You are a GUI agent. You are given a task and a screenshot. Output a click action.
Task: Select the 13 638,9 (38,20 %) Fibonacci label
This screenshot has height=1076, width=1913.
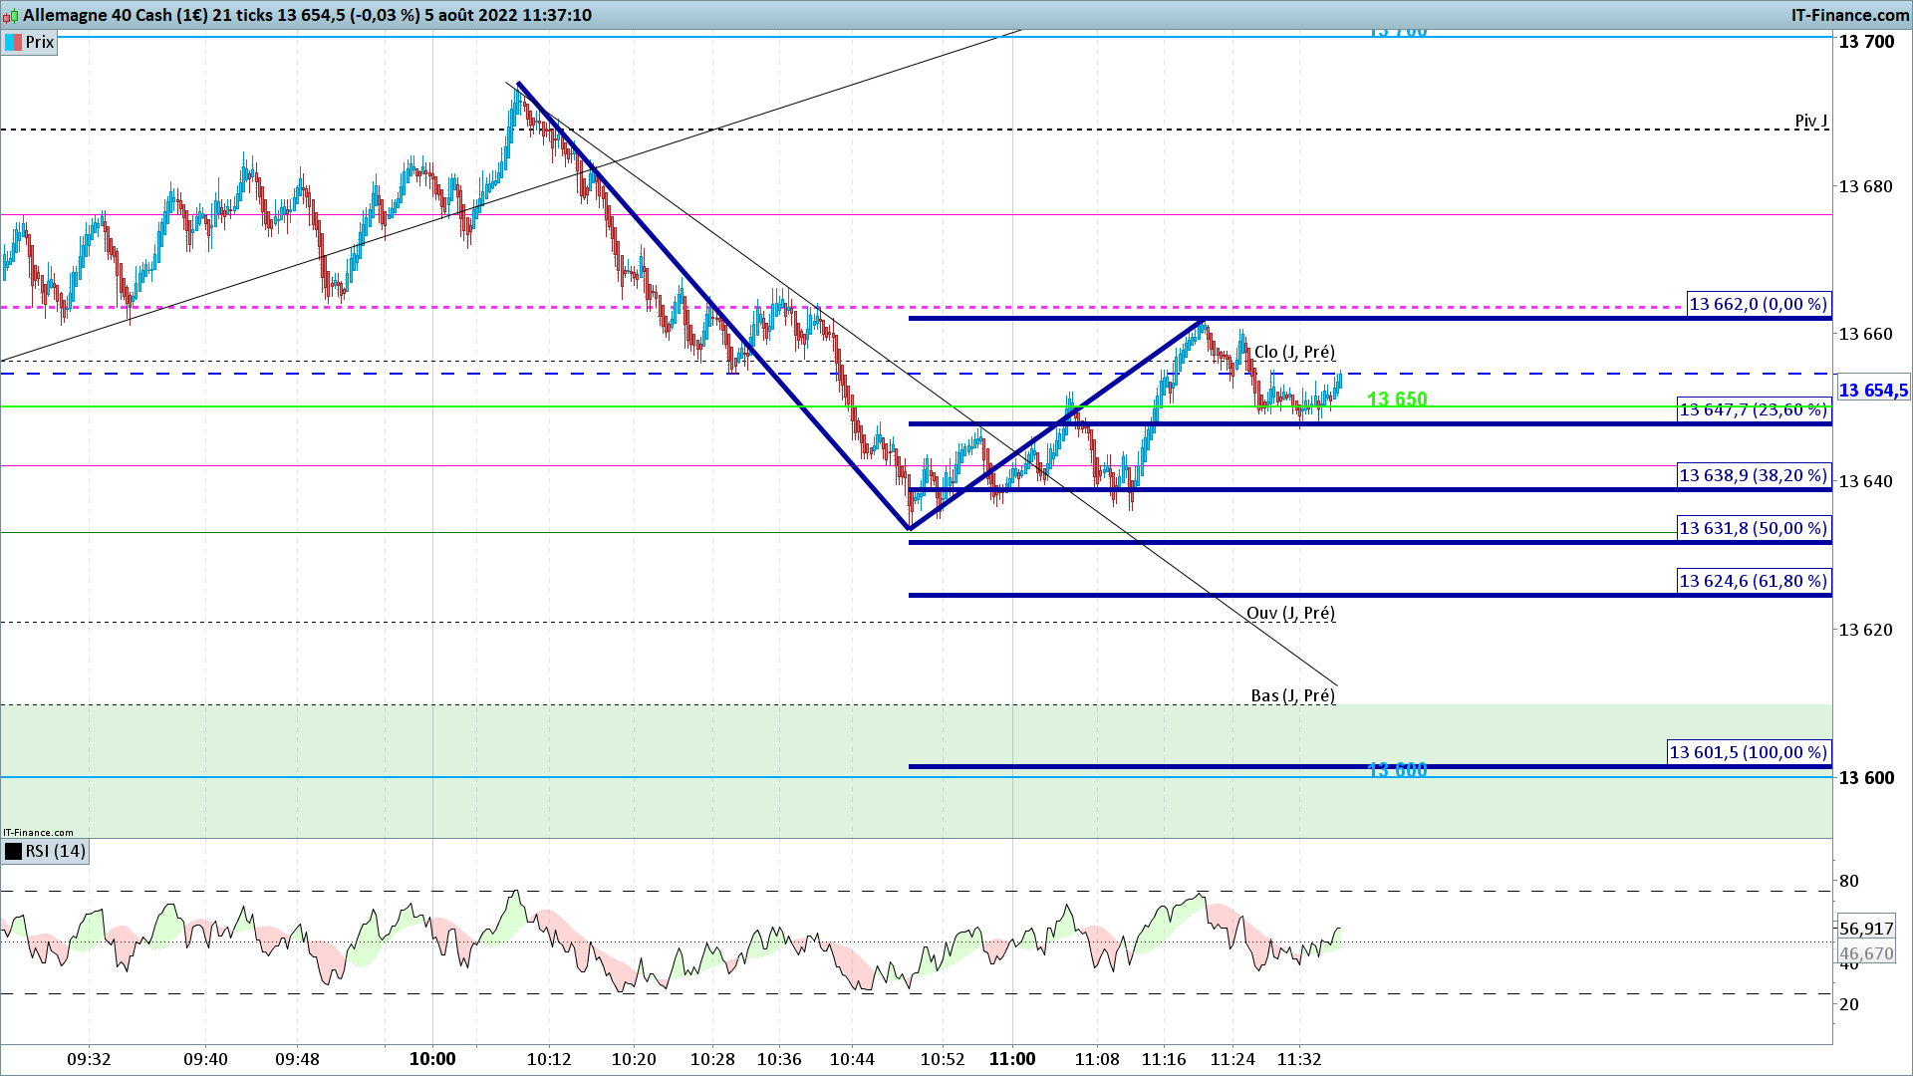tap(1754, 476)
